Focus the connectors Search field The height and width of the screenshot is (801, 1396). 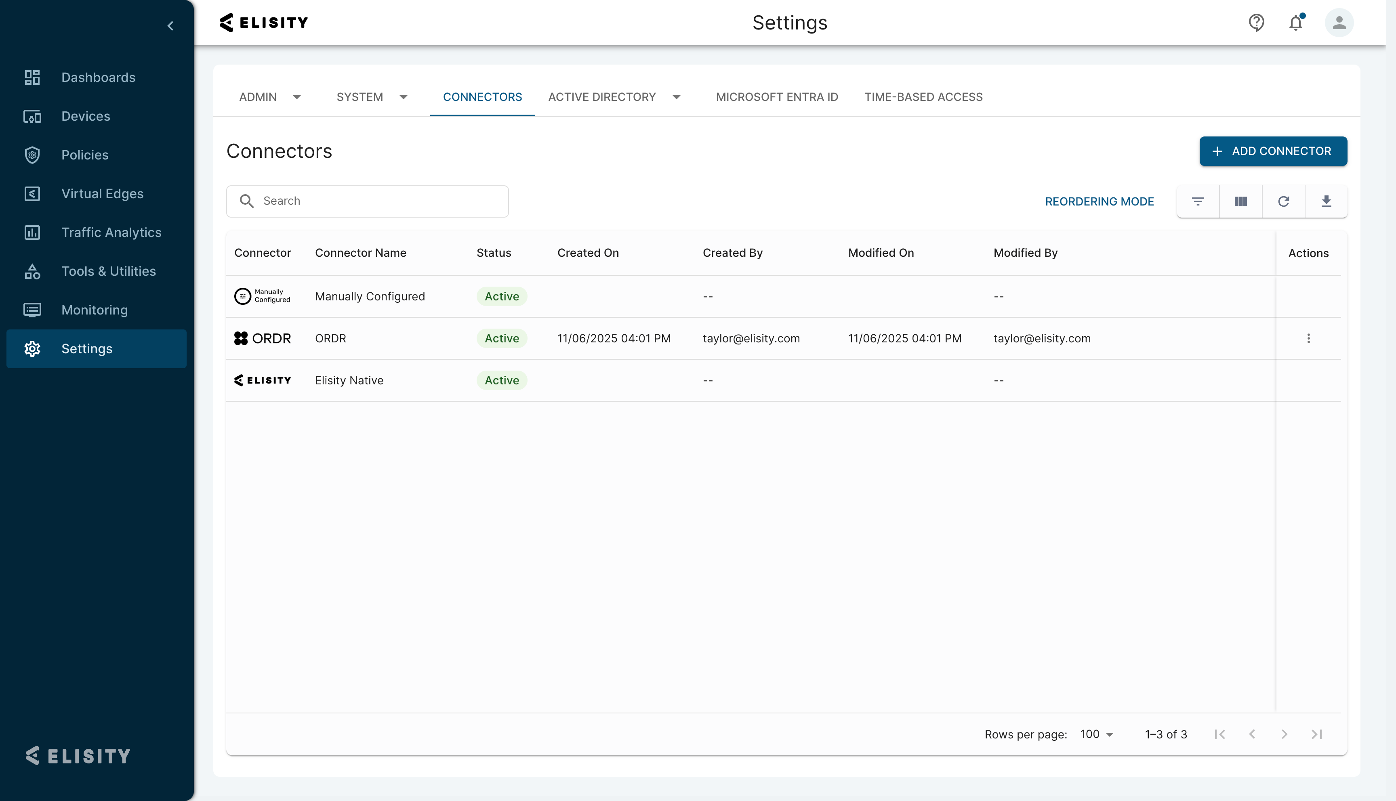click(x=368, y=201)
